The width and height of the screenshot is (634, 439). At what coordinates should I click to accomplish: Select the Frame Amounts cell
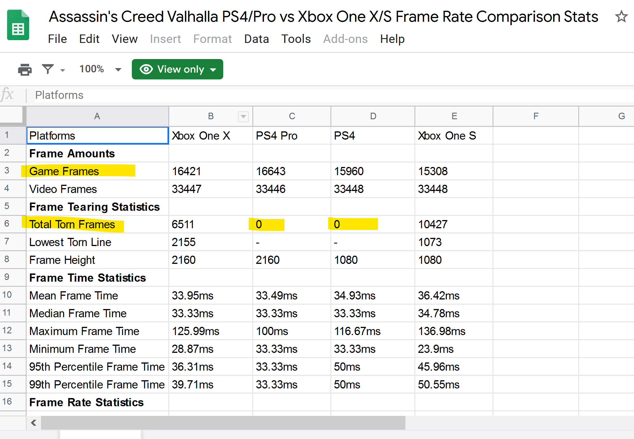click(x=97, y=153)
